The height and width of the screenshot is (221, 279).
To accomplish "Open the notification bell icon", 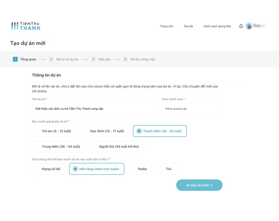I will point(241,26).
